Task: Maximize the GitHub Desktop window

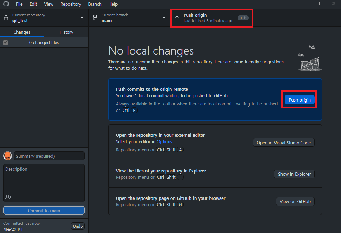Action: pyautogui.click(x=318, y=4)
